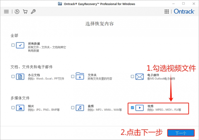Screen dimensions: 199x140
Task: Open the shopping cart purchase icon
Action: pyautogui.click(x=25, y=11)
